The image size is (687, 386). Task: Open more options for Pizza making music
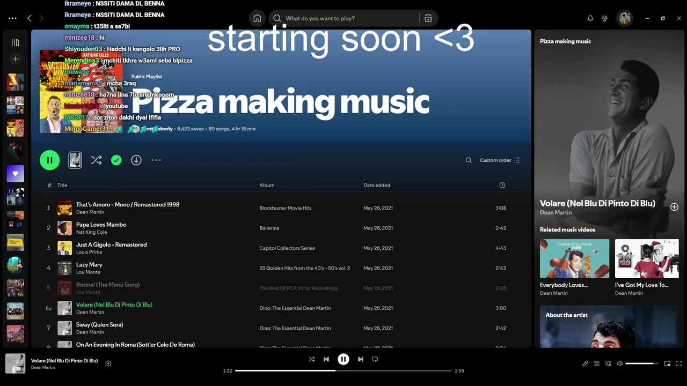coord(156,160)
